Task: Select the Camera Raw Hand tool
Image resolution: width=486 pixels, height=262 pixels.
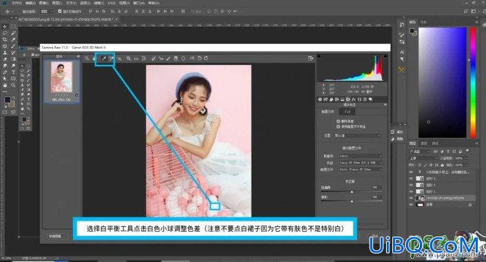Action: [x=94, y=59]
